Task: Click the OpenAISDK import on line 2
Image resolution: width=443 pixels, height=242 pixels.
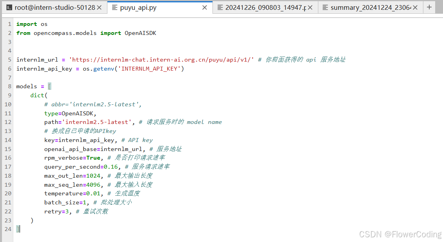Action: (x=140, y=33)
